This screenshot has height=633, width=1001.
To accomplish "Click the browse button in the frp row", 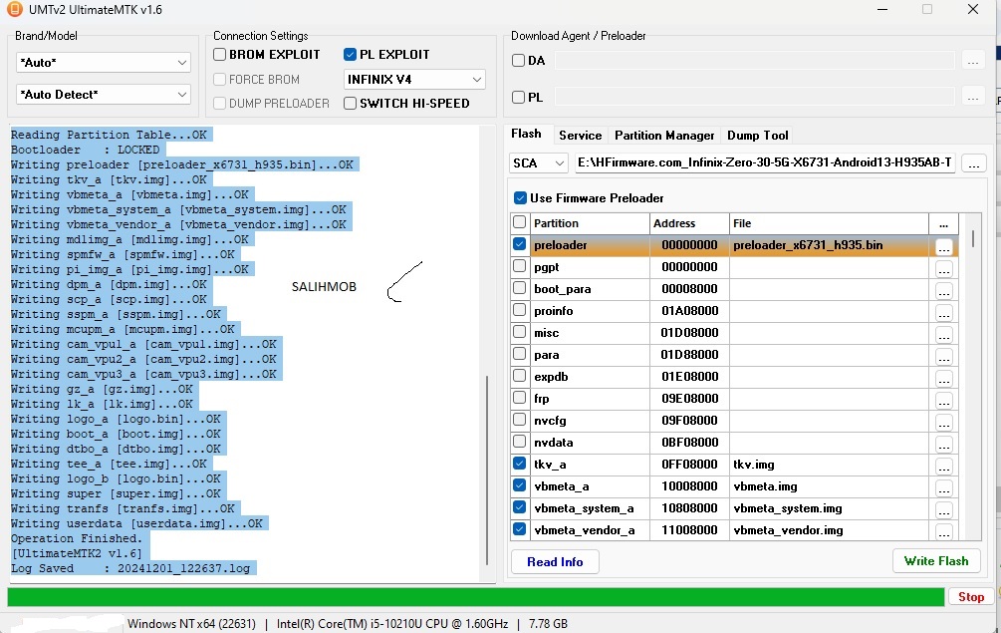I will pos(943,400).
